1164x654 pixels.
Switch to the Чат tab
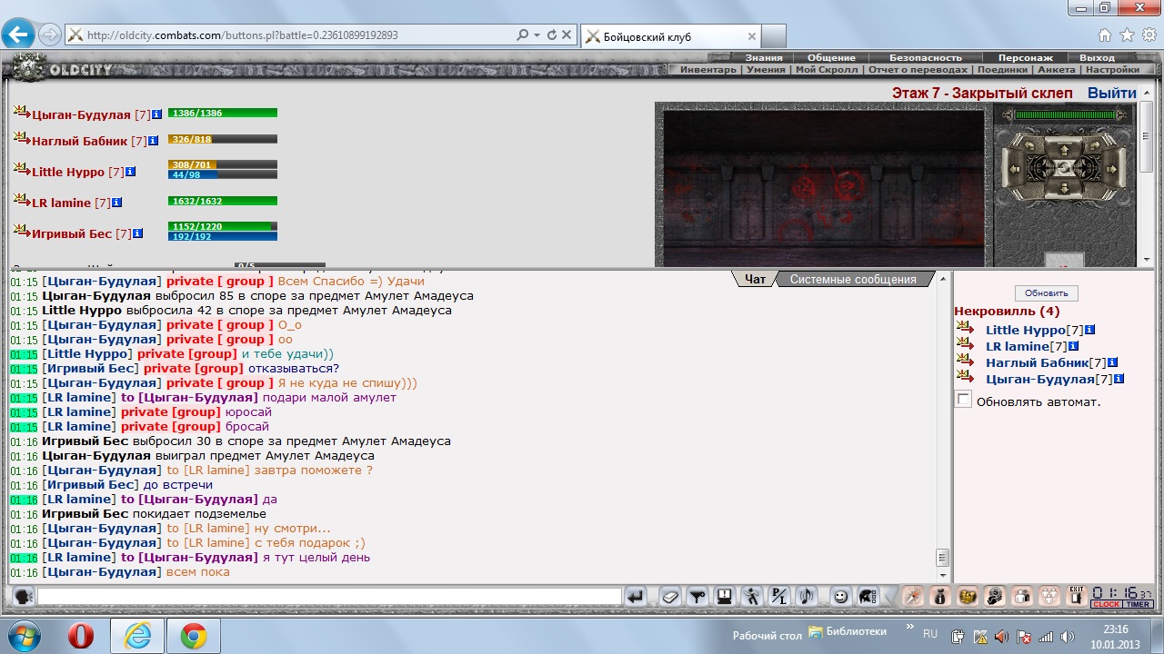[755, 279]
